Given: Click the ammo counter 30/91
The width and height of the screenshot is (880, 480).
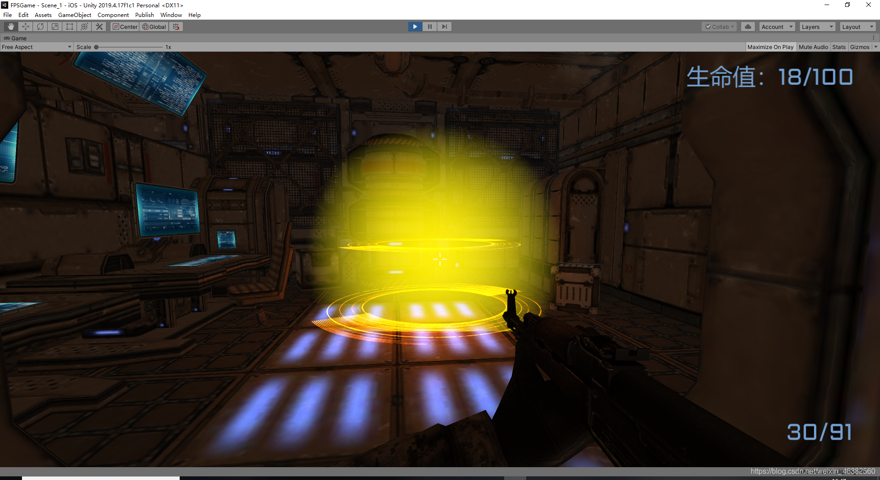Looking at the screenshot, I should 819,432.
